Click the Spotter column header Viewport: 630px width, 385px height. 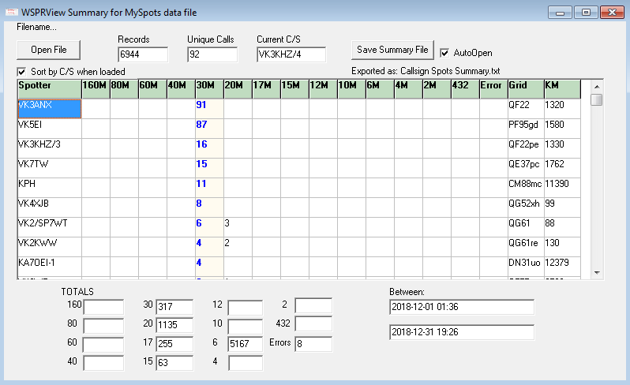point(49,85)
